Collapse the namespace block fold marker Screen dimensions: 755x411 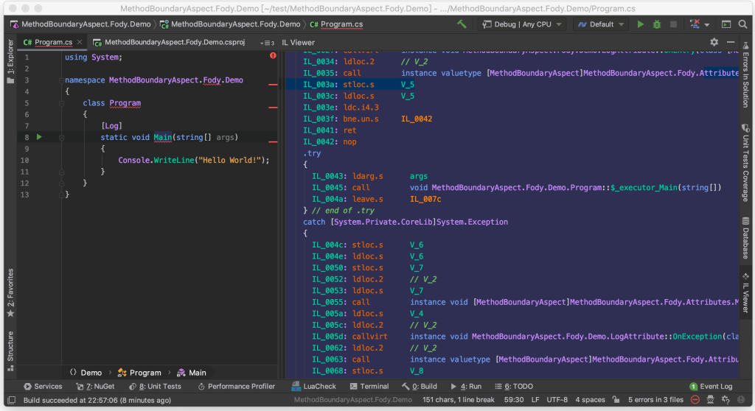pyautogui.click(x=62, y=80)
